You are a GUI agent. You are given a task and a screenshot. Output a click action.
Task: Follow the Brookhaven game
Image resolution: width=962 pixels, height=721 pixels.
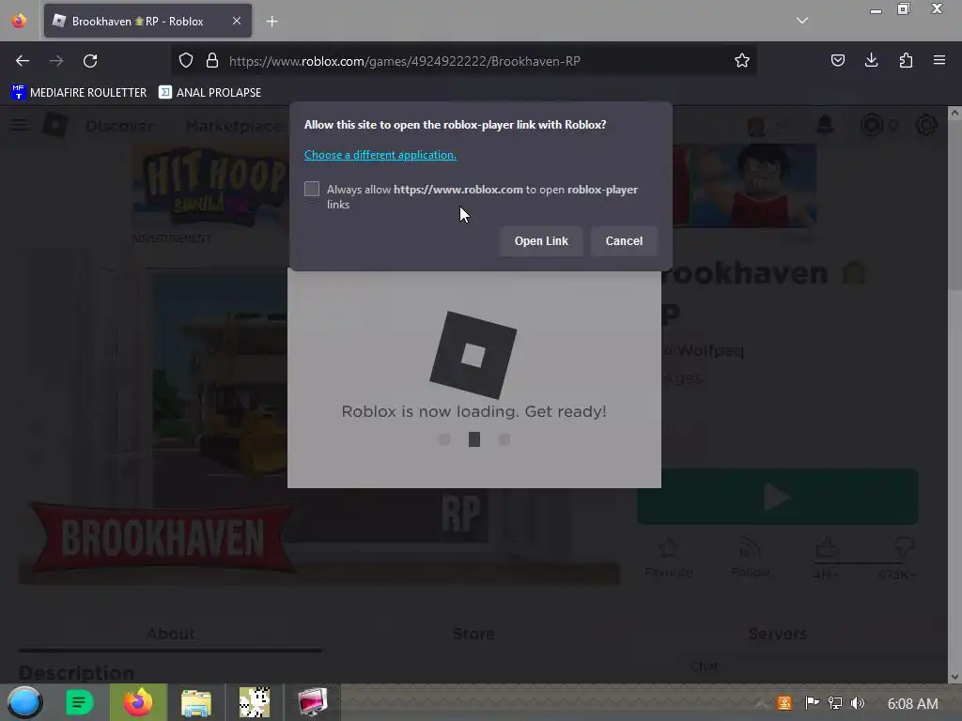750,557
